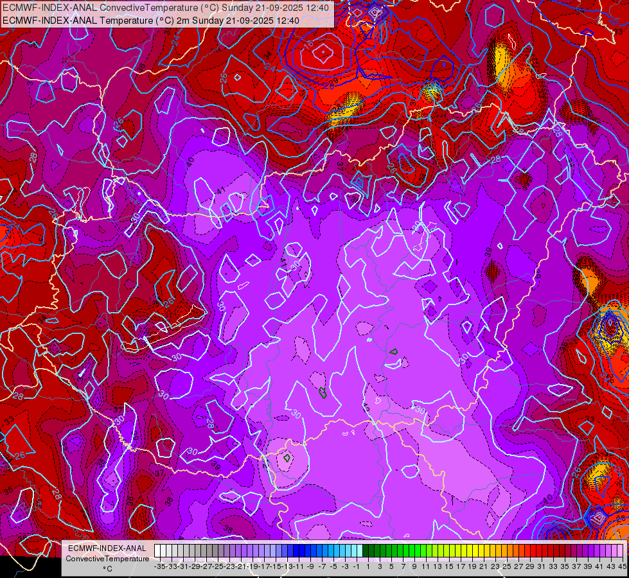This screenshot has width=629, height=578.
Task: Pick the bright green swatch above 9
Action: coord(412,550)
